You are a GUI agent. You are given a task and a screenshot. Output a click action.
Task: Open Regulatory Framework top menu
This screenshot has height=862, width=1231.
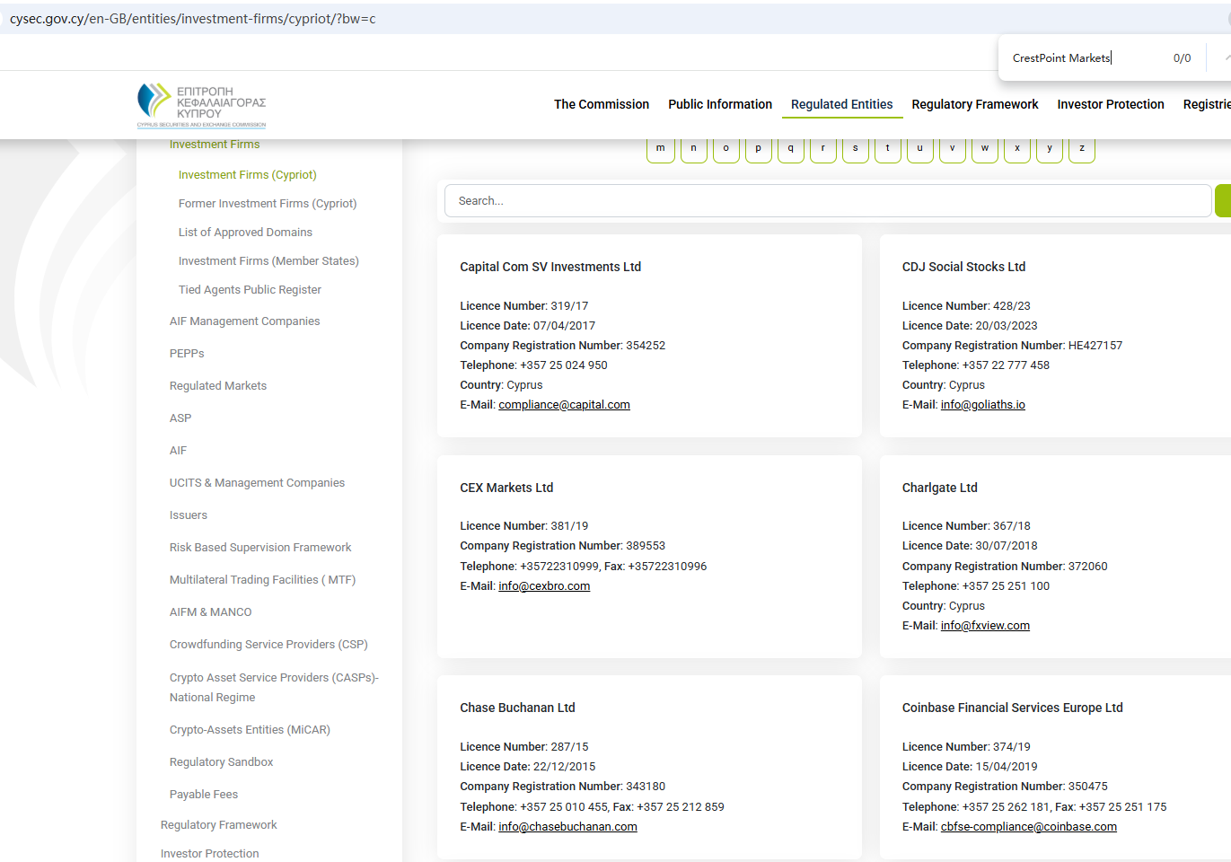point(974,104)
